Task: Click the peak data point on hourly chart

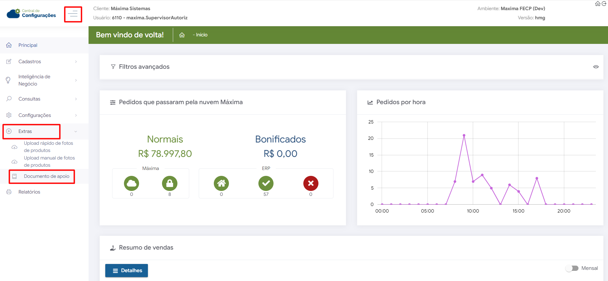Action: [x=464, y=135]
